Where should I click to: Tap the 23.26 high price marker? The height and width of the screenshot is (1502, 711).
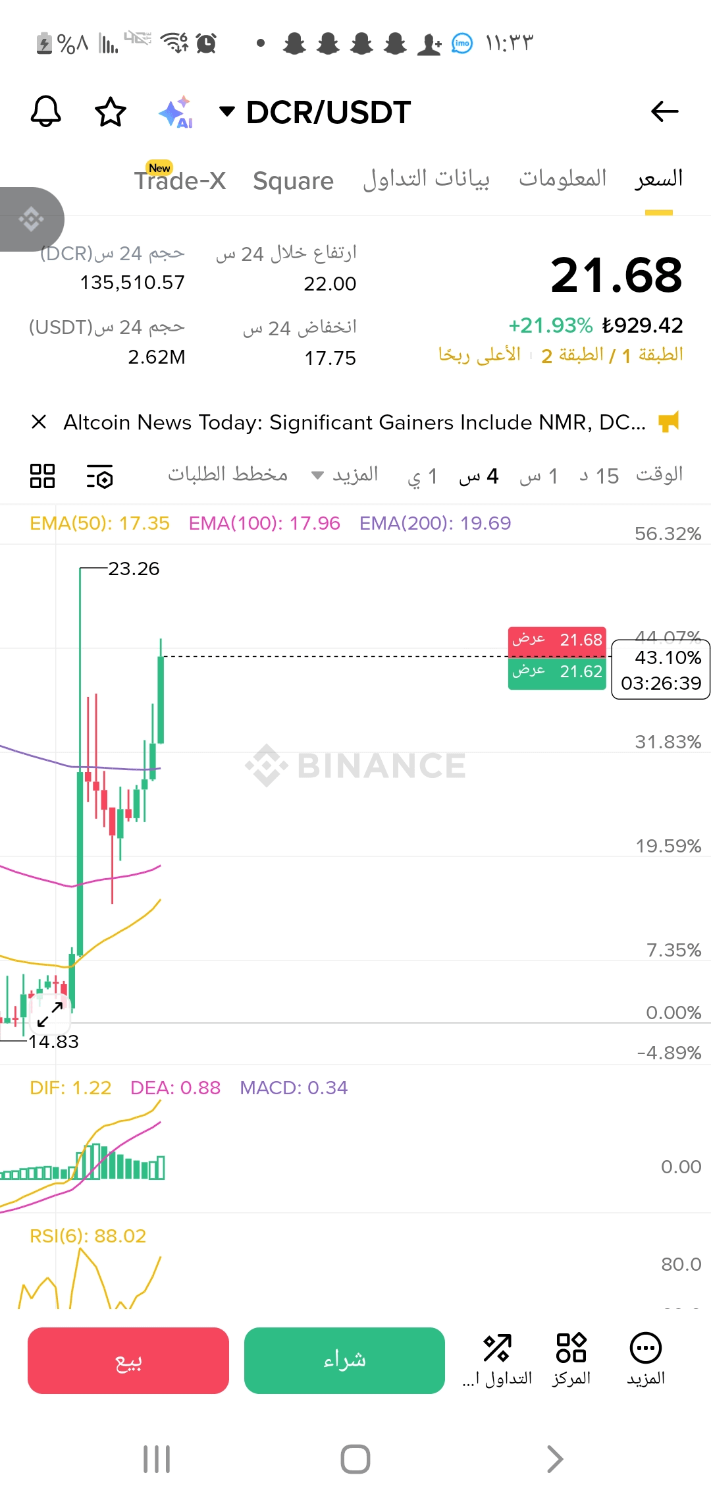point(134,569)
